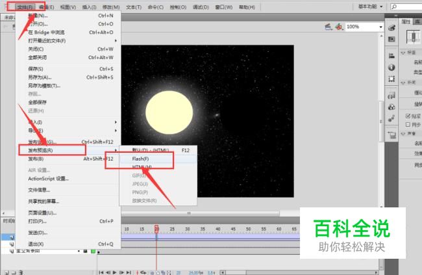Click the search magnifier icon
This screenshot has height=275, width=422.
pyautogui.click(x=394, y=7)
